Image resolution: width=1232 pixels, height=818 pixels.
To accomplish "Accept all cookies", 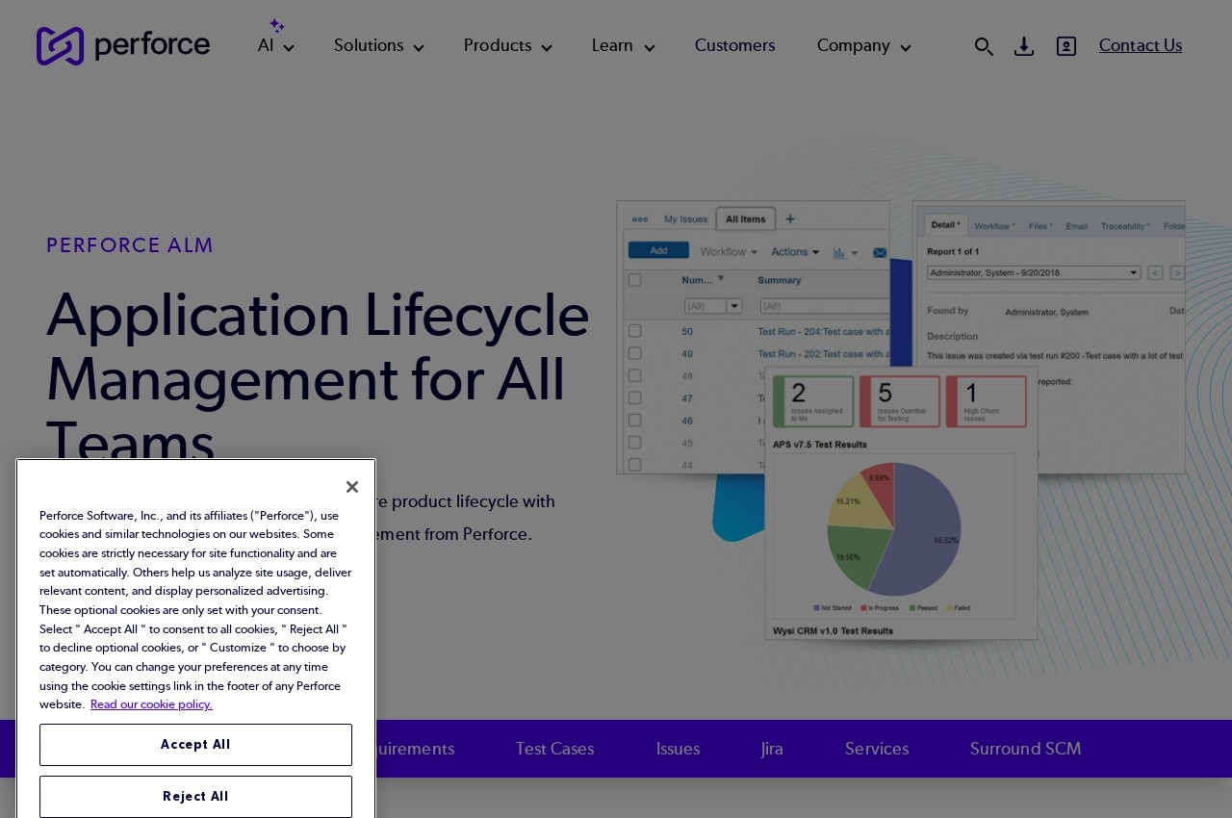I will 195,745.
